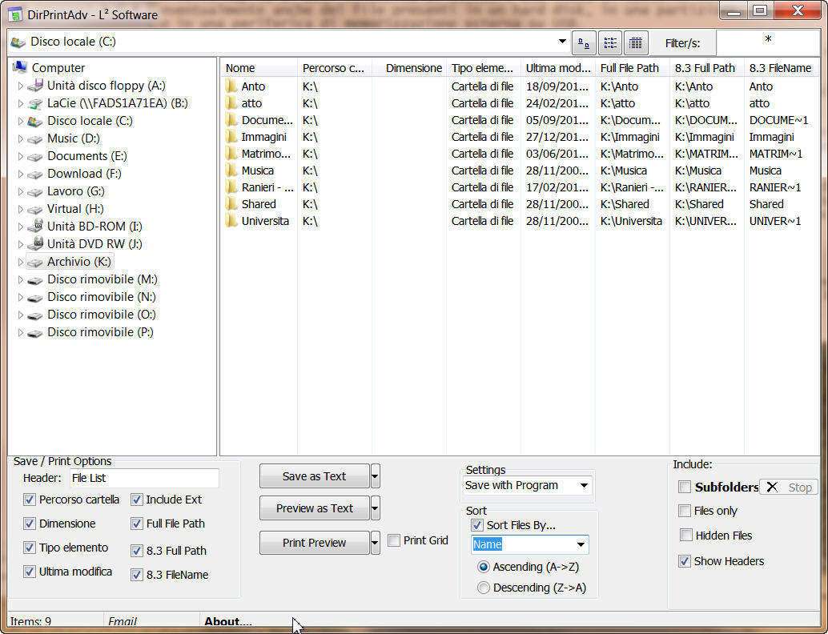Screen dimensions: 828x634
Task: Click the Anto folder icon
Action: click(x=231, y=86)
